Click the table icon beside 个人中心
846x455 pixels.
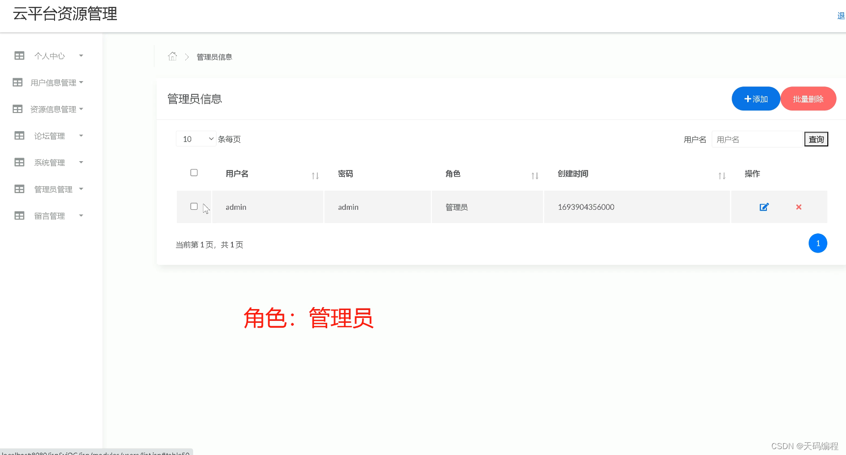coord(20,56)
